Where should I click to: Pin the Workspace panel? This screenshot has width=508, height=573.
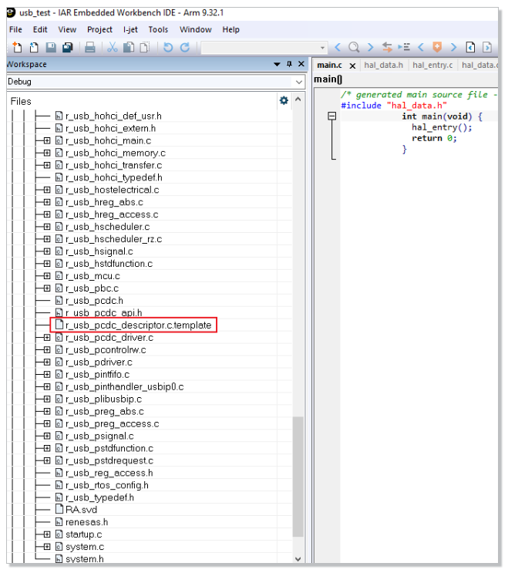[289, 64]
